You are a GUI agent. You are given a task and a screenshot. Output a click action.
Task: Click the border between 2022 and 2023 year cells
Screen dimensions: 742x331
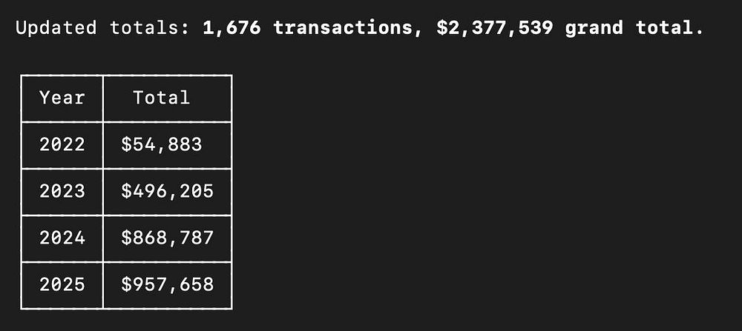pyautogui.click(x=62, y=168)
